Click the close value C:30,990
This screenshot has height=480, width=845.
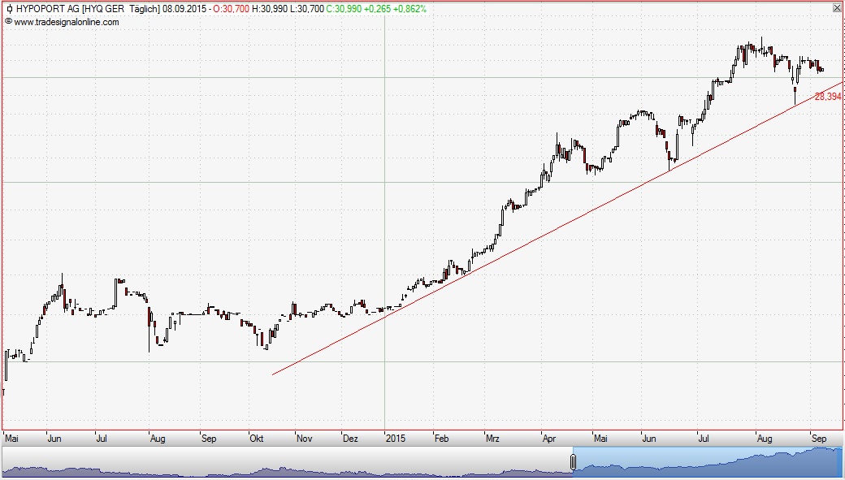coord(344,9)
